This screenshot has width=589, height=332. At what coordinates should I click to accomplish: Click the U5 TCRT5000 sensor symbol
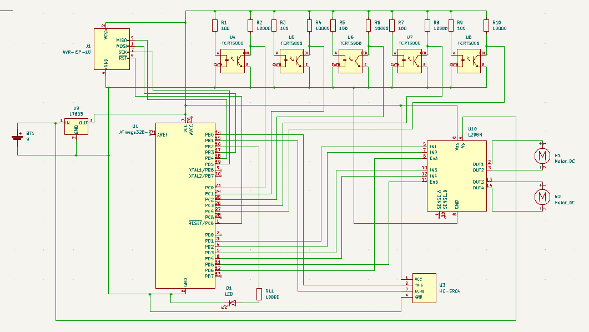[291, 61]
